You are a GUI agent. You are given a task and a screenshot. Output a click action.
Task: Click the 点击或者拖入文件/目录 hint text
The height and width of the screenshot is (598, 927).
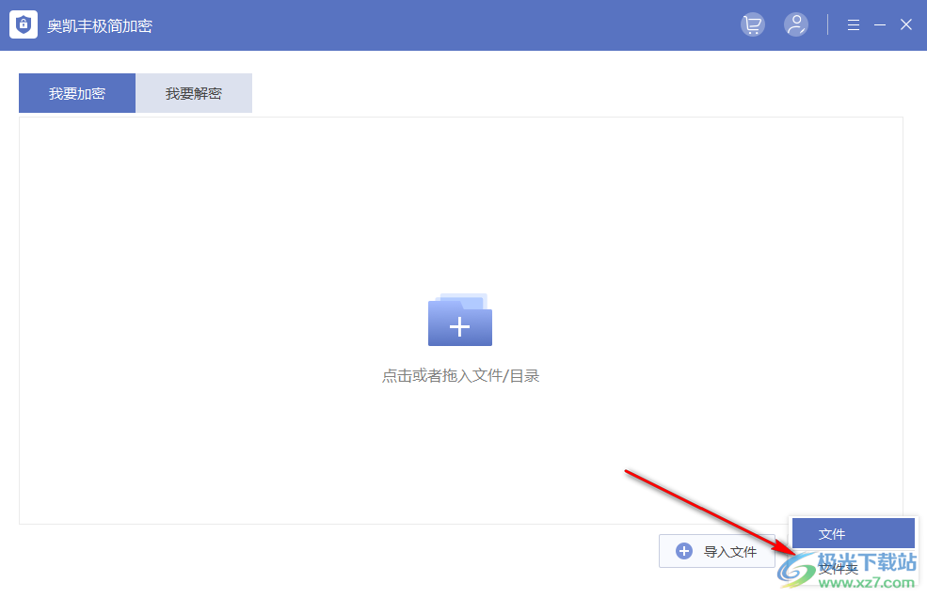pos(460,376)
